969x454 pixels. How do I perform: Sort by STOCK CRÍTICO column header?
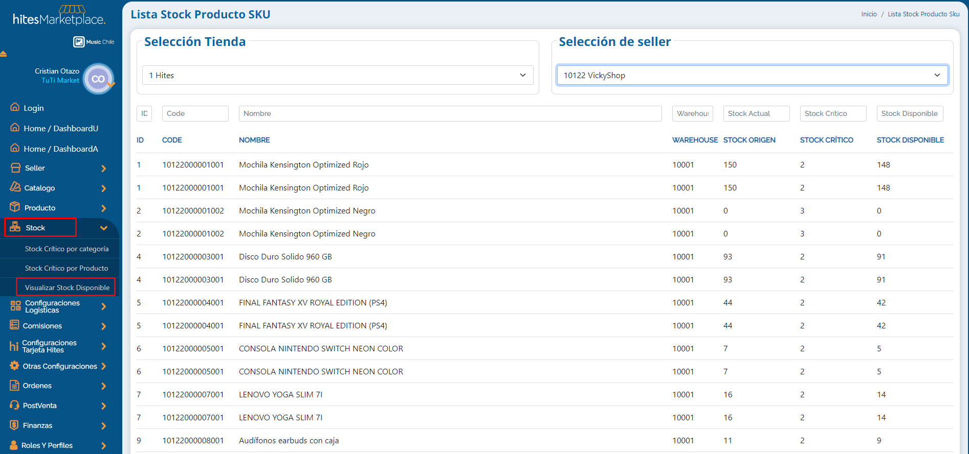click(x=826, y=140)
